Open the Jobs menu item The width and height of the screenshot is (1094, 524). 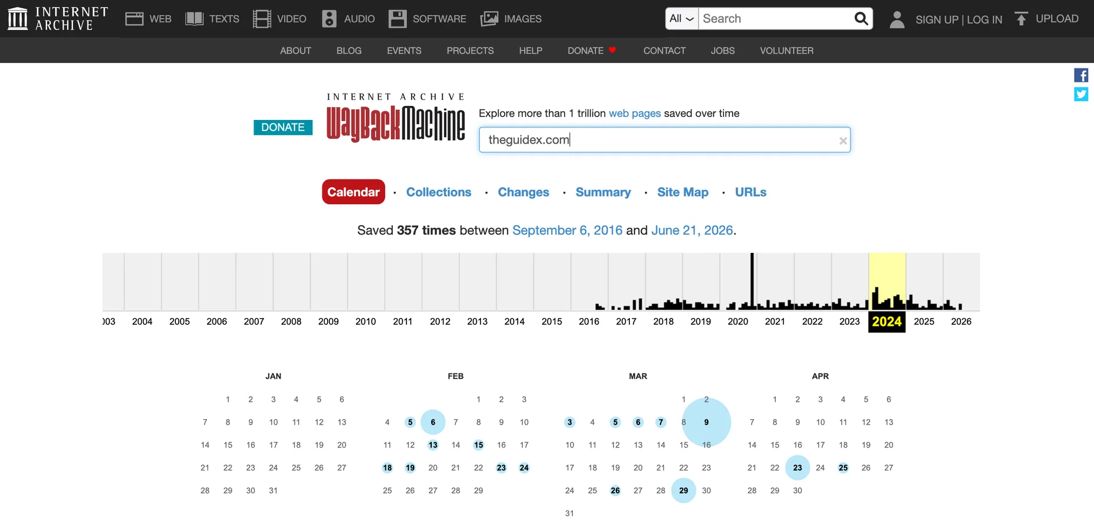click(x=722, y=51)
